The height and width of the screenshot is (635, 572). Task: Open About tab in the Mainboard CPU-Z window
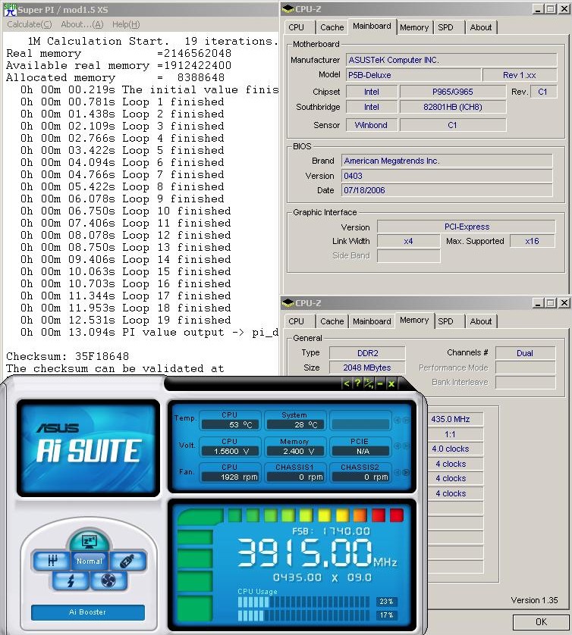481,27
